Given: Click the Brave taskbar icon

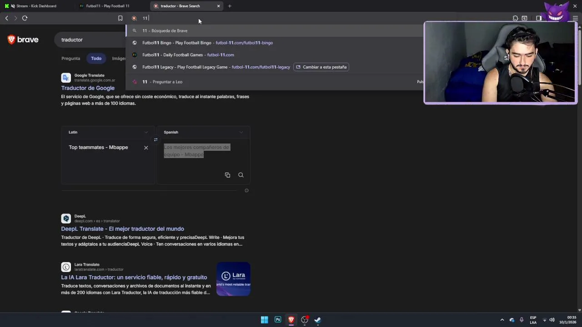Looking at the screenshot, I should (291, 320).
